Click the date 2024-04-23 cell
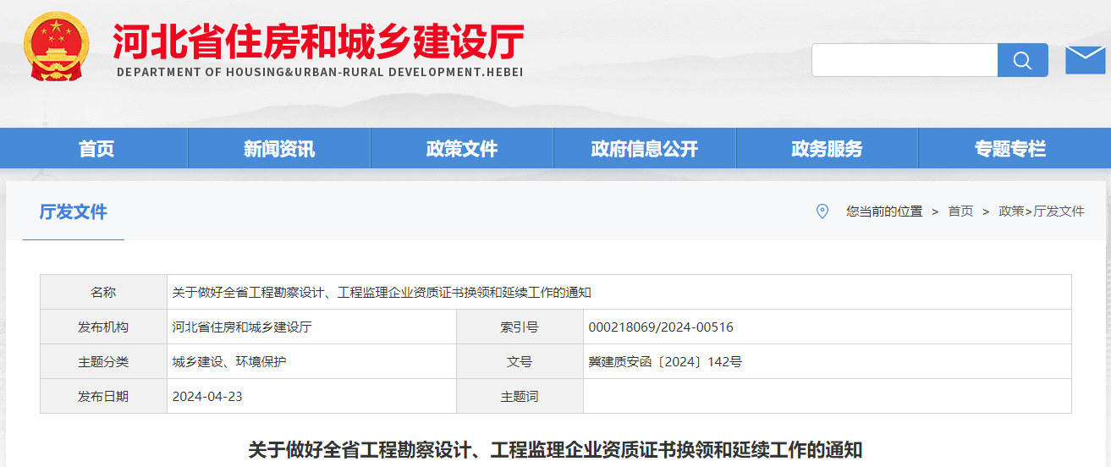 pos(311,396)
